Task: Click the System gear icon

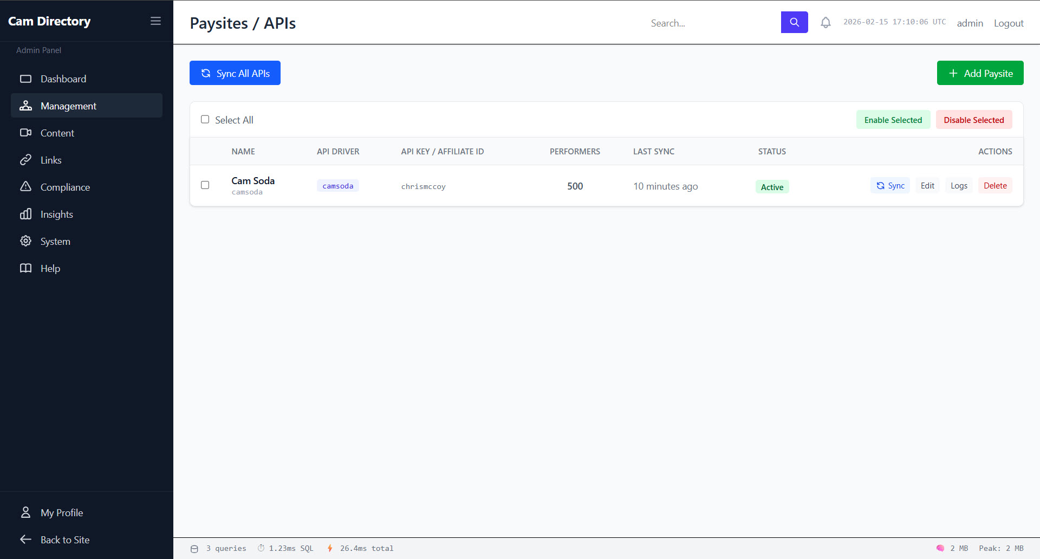Action: tap(25, 241)
